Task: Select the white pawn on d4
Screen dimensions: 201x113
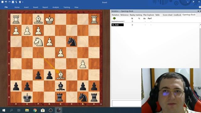Action: coord(61,53)
